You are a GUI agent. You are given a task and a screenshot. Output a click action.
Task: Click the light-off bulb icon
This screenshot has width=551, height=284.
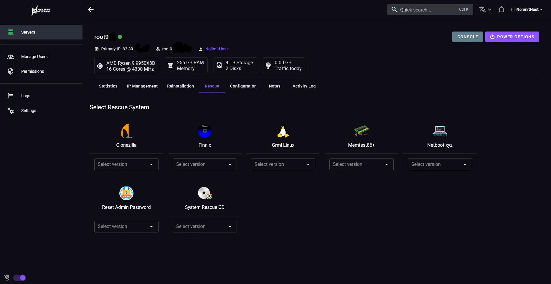click(x=7, y=278)
